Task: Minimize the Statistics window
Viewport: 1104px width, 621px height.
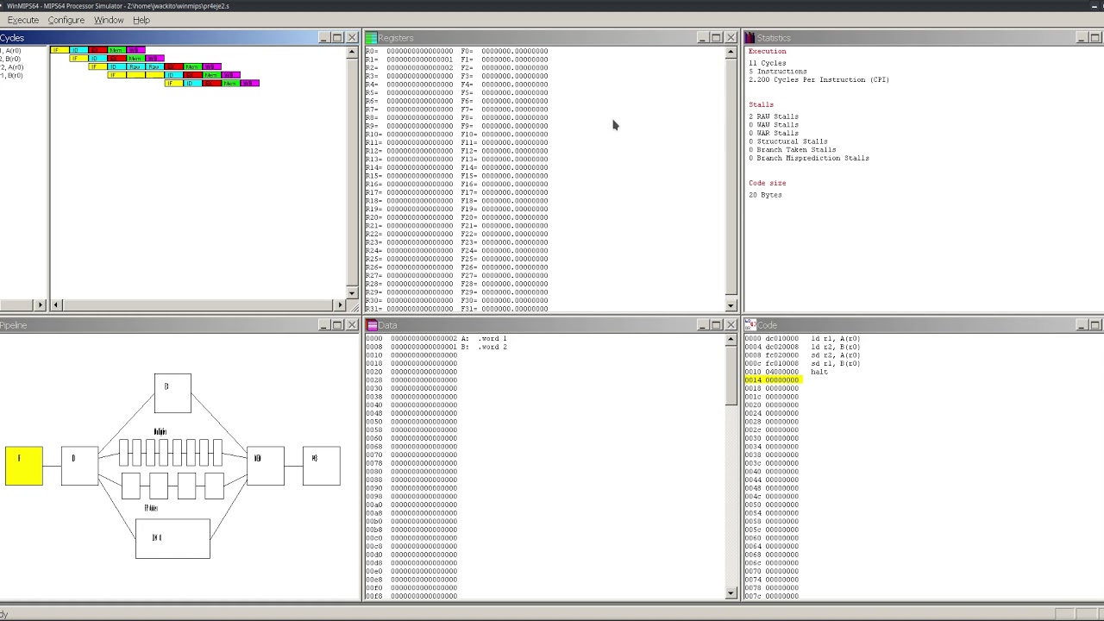Action: [1082, 38]
